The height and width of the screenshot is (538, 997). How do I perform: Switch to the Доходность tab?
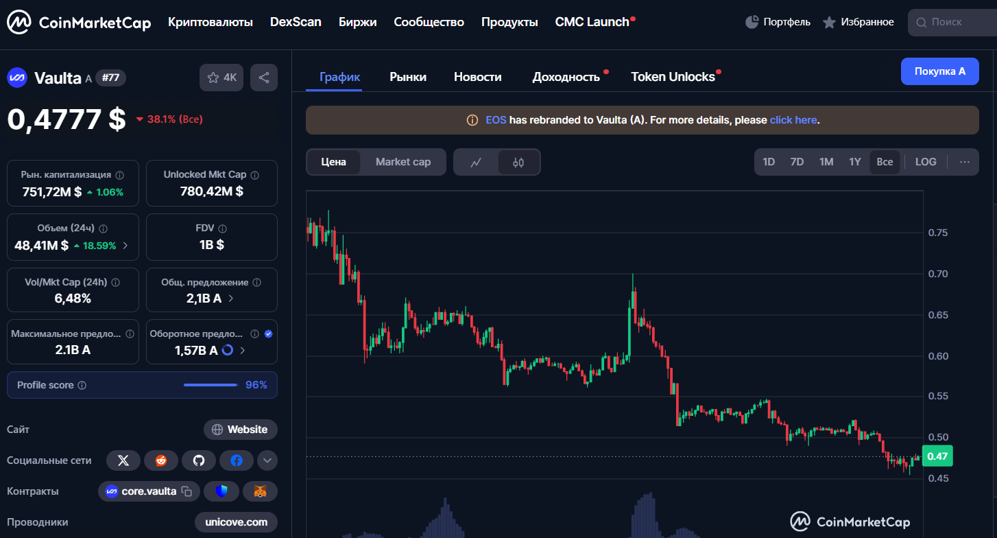pyautogui.click(x=566, y=77)
